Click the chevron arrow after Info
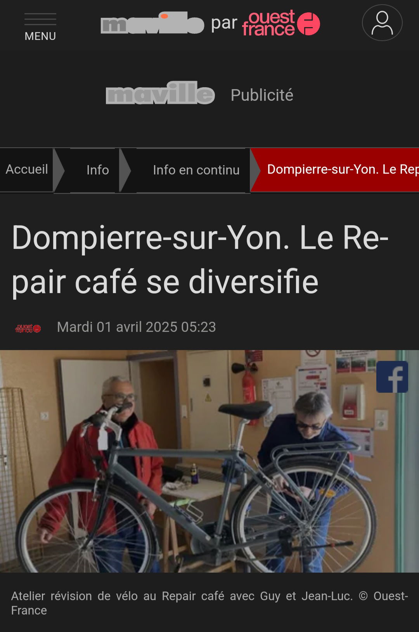This screenshot has height=632, width=419. click(125, 170)
